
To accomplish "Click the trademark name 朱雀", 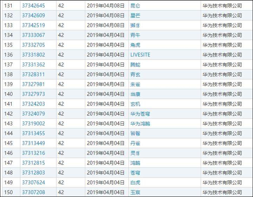I will click(135, 84).
